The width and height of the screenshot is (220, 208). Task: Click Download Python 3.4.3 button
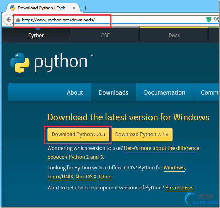pos(78,134)
